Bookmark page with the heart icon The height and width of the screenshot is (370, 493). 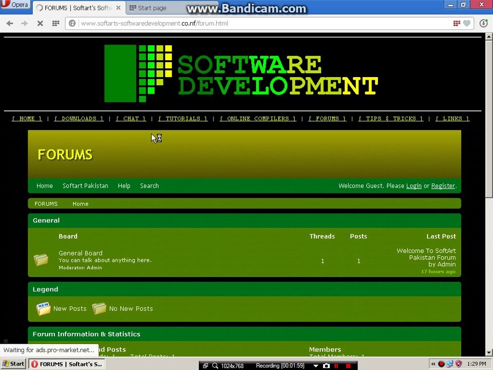(467, 23)
